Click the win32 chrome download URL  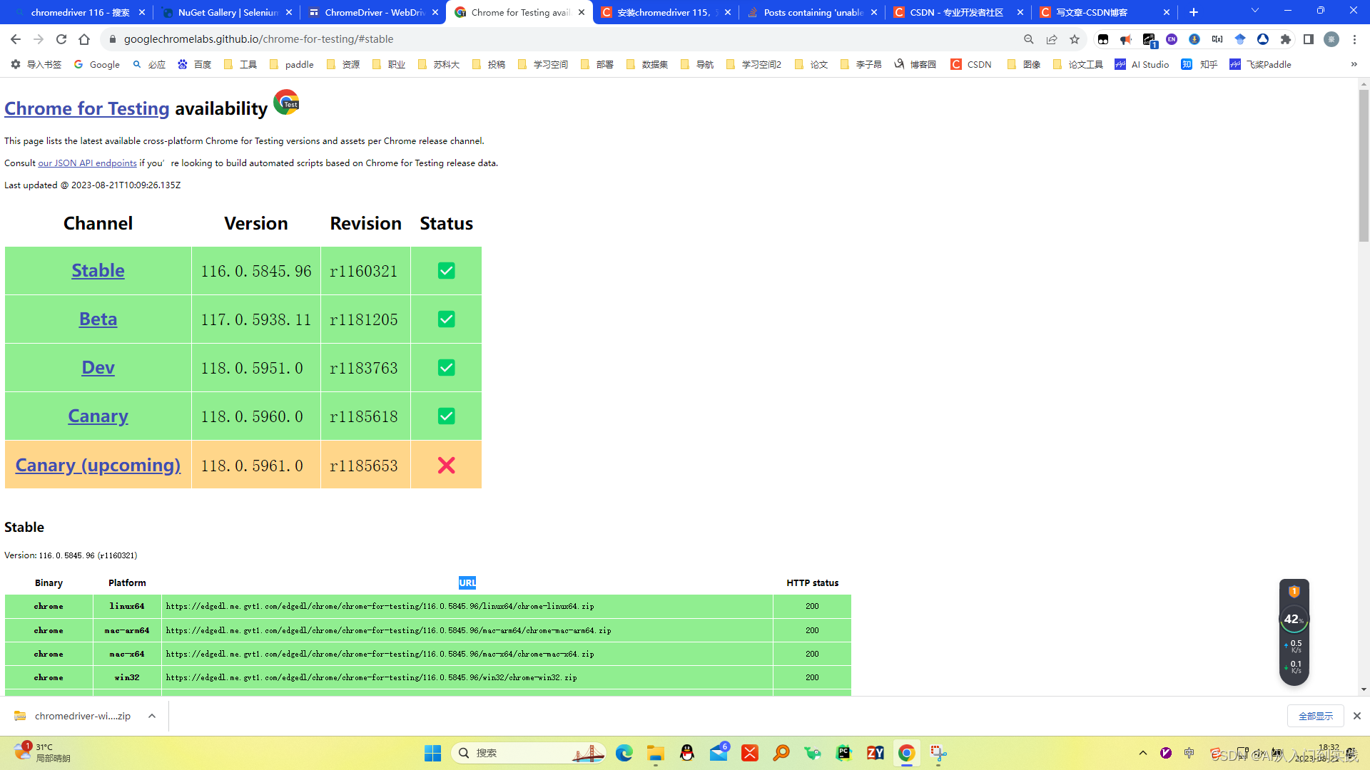(x=371, y=678)
